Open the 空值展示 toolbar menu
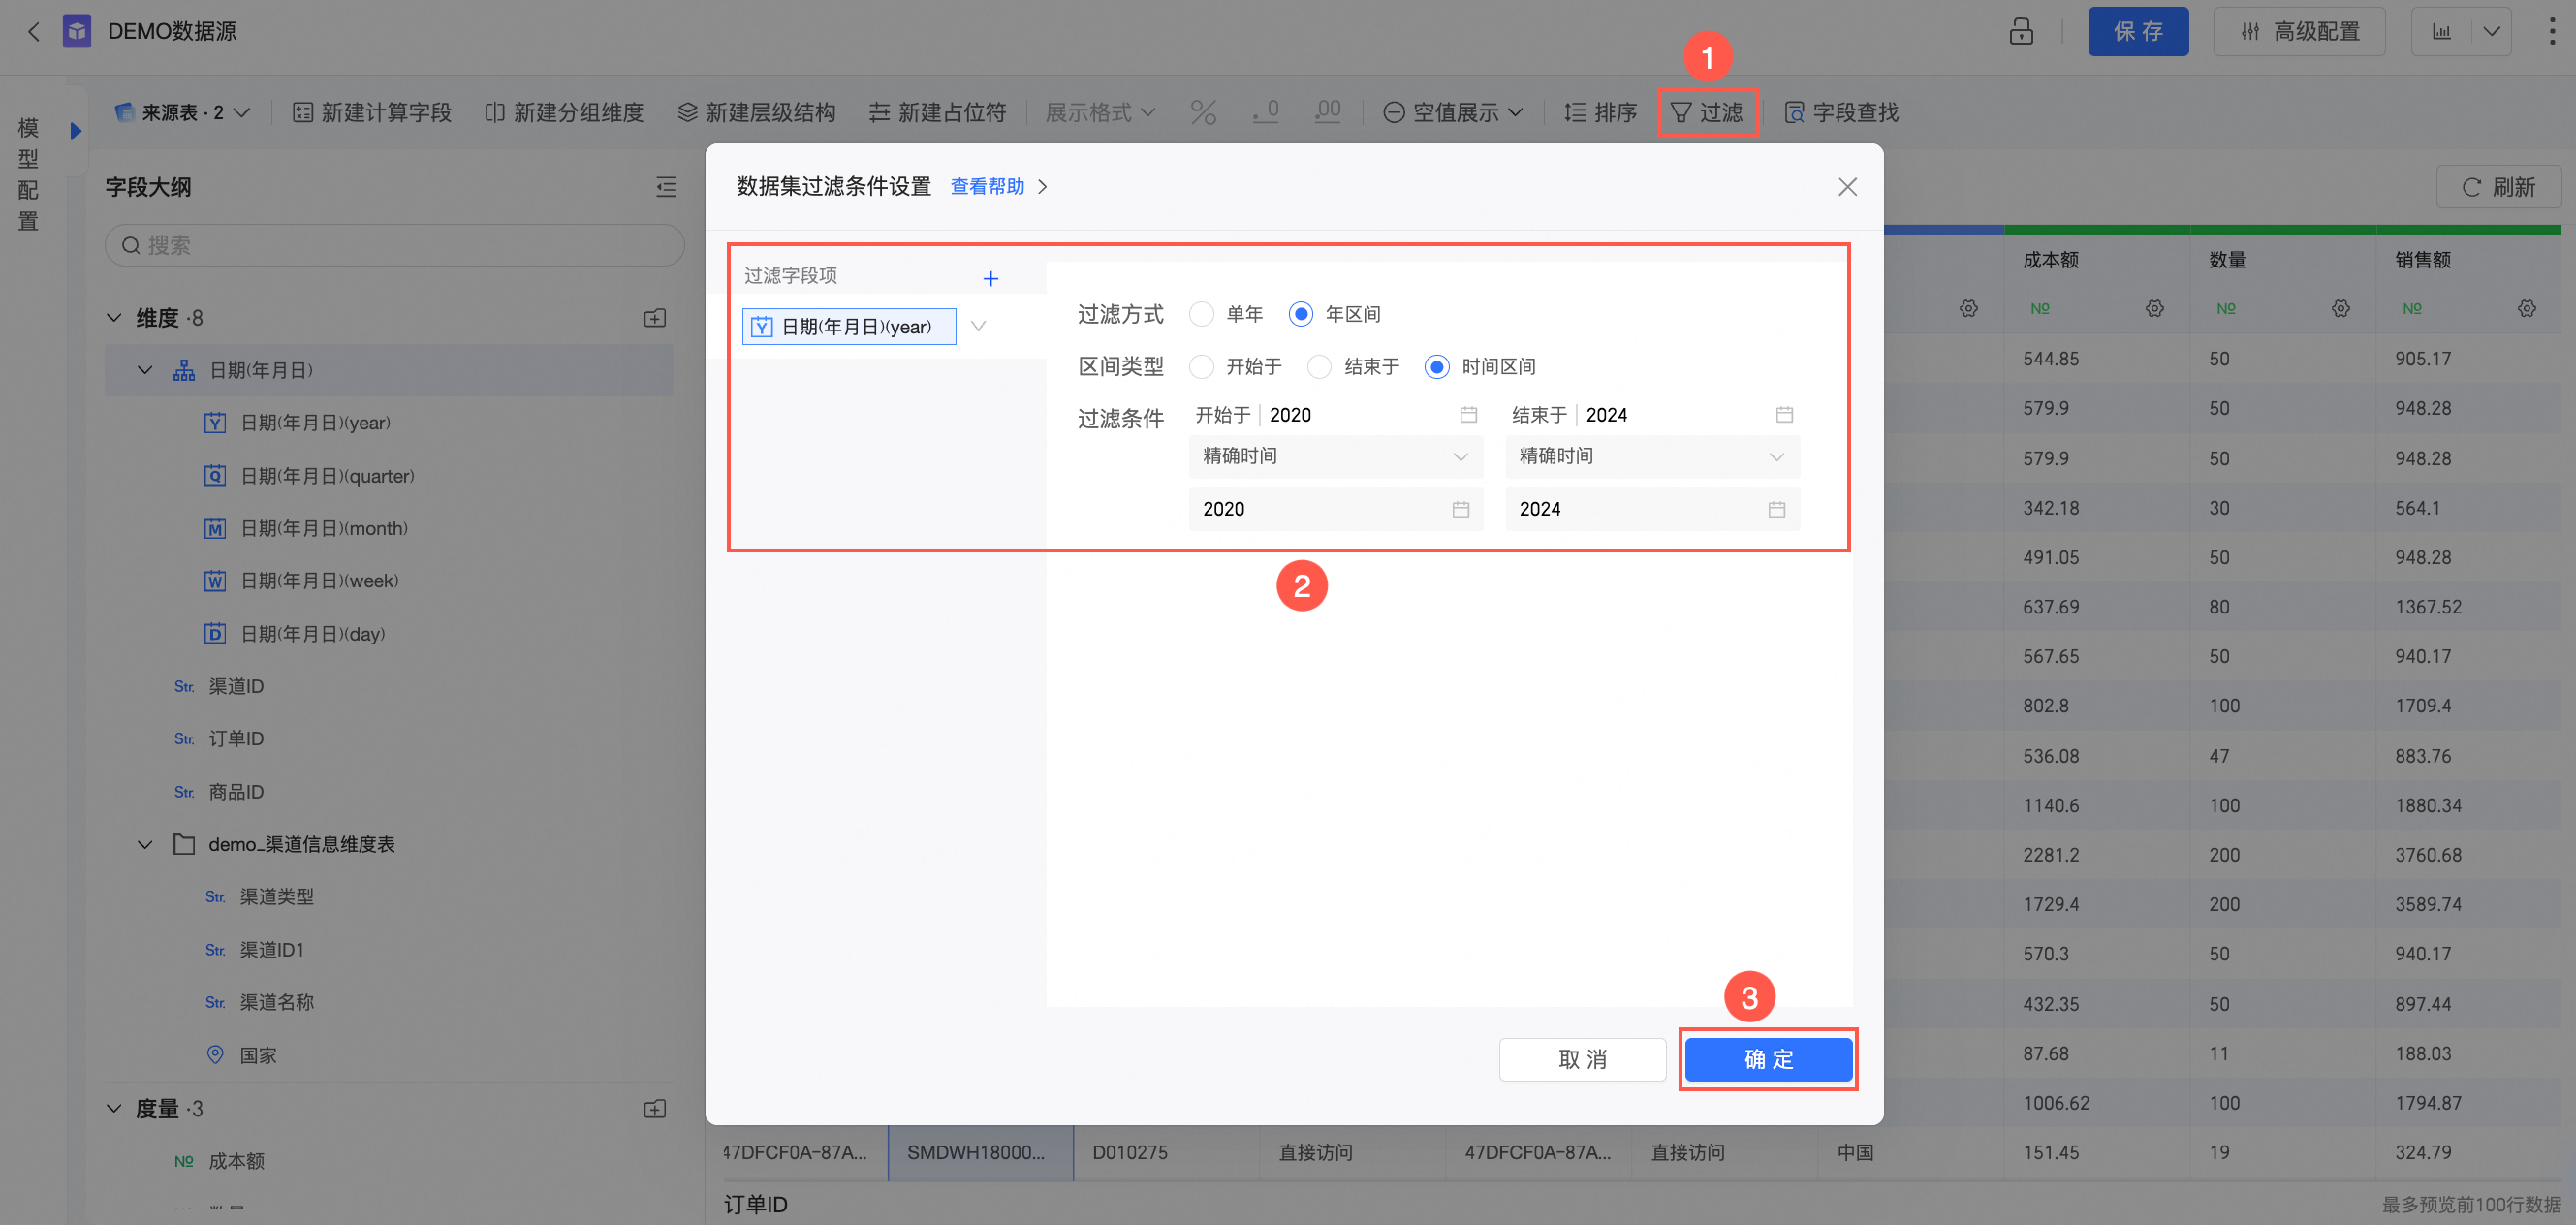Viewport: 2576px width, 1225px height. (x=1453, y=113)
